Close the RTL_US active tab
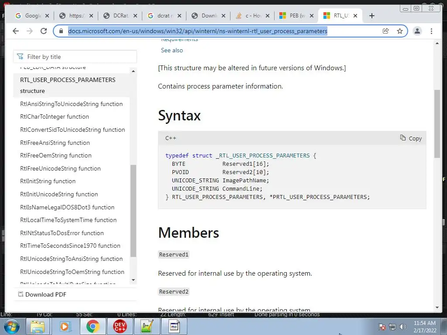 tap(355, 16)
